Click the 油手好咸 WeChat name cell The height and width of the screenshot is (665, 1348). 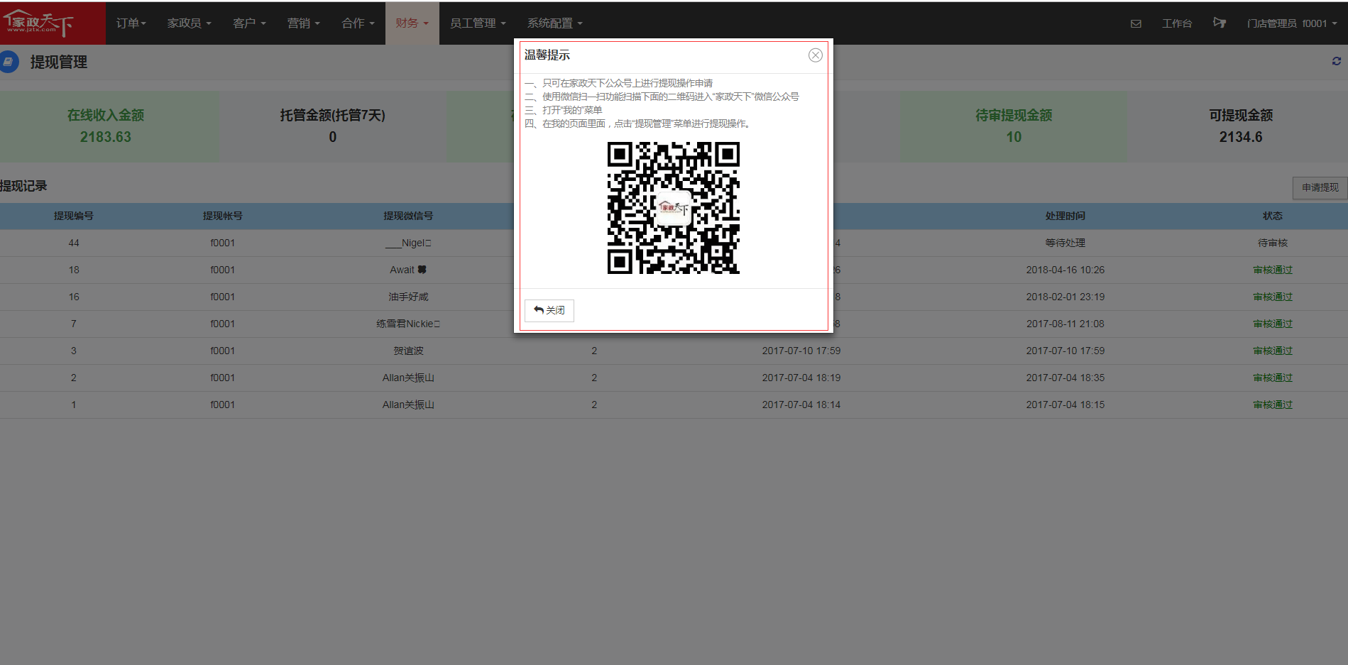pos(408,297)
